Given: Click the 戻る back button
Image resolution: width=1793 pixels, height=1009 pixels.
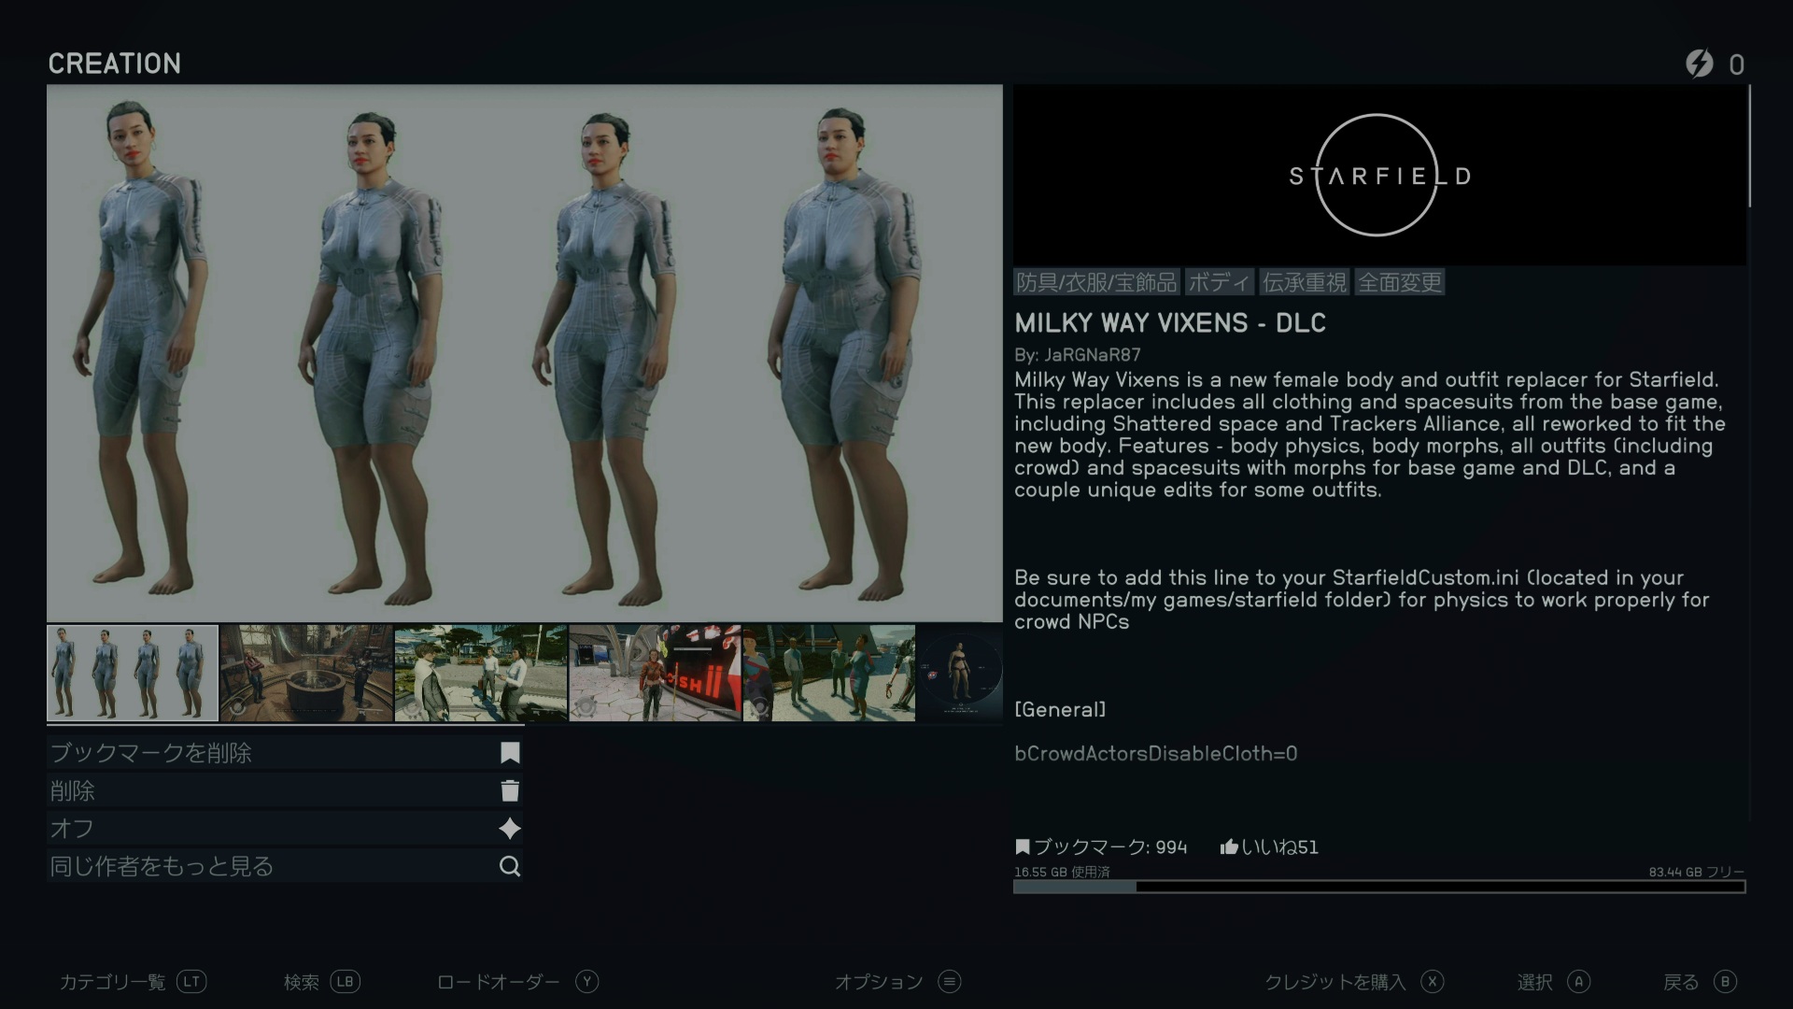Looking at the screenshot, I should click(1699, 981).
